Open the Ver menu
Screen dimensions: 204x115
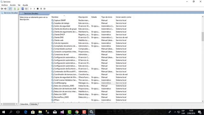[x=19, y=5]
